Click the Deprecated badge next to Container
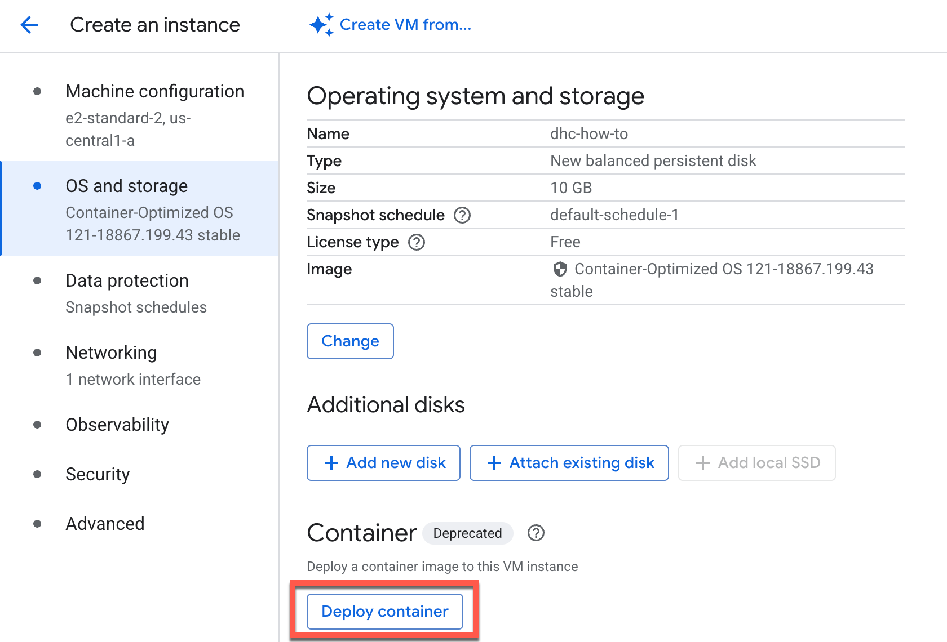 (468, 533)
